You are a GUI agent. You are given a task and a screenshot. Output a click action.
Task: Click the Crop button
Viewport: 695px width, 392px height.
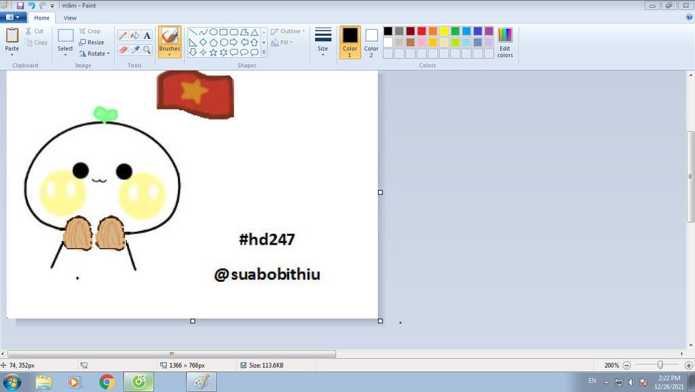[90, 31]
